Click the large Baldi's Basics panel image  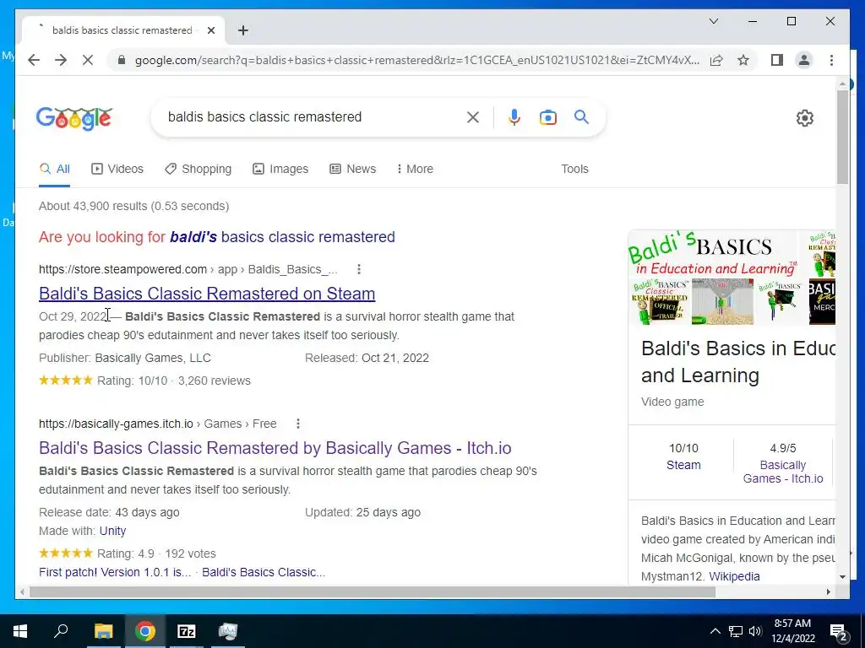(x=713, y=254)
